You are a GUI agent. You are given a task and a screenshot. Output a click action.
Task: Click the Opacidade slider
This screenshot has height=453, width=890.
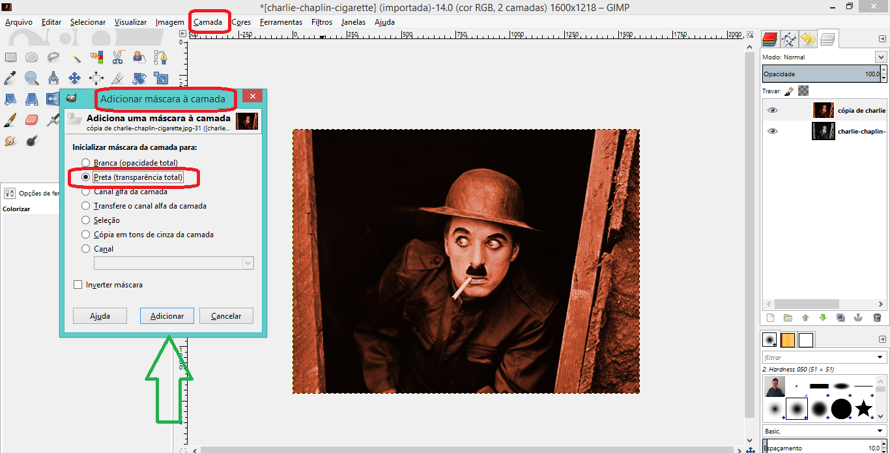[821, 74]
